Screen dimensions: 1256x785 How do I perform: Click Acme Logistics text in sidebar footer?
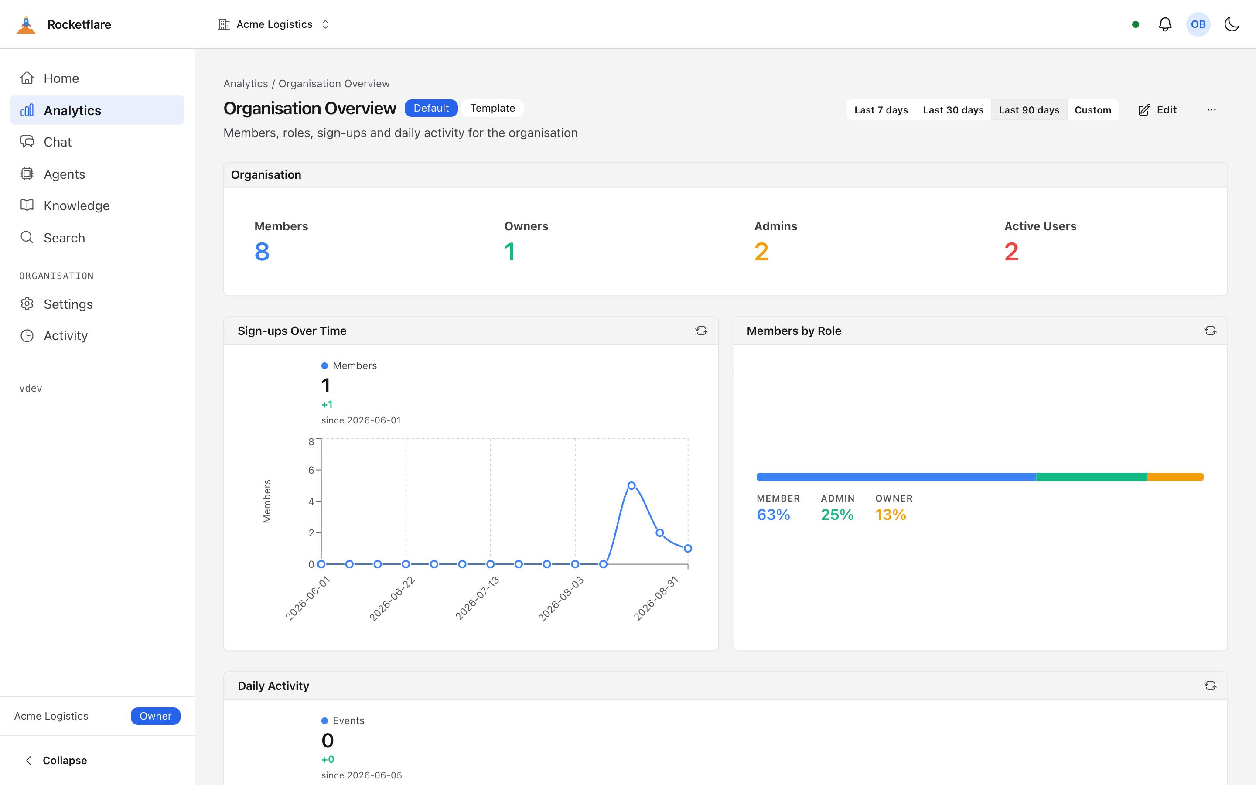click(51, 716)
